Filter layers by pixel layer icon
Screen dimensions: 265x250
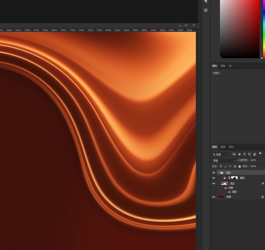coord(234,154)
